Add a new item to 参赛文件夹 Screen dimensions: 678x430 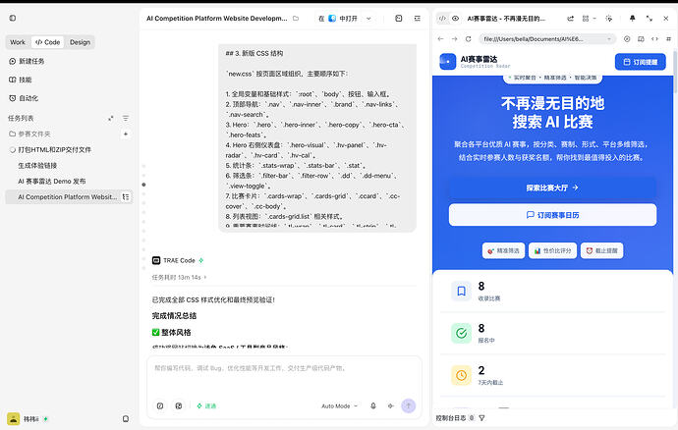coord(126,134)
